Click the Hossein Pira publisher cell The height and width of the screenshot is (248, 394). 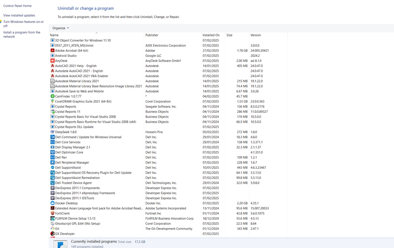click(x=154, y=132)
